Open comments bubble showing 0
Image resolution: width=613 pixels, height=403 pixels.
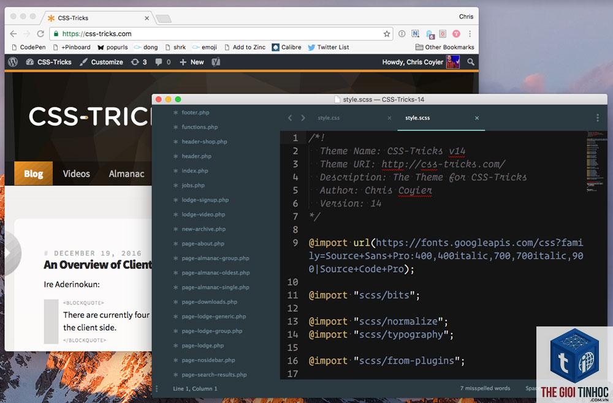162,62
